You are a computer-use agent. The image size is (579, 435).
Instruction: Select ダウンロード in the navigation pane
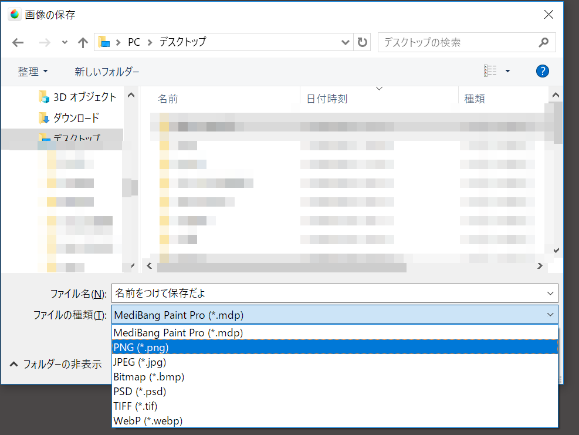69,118
